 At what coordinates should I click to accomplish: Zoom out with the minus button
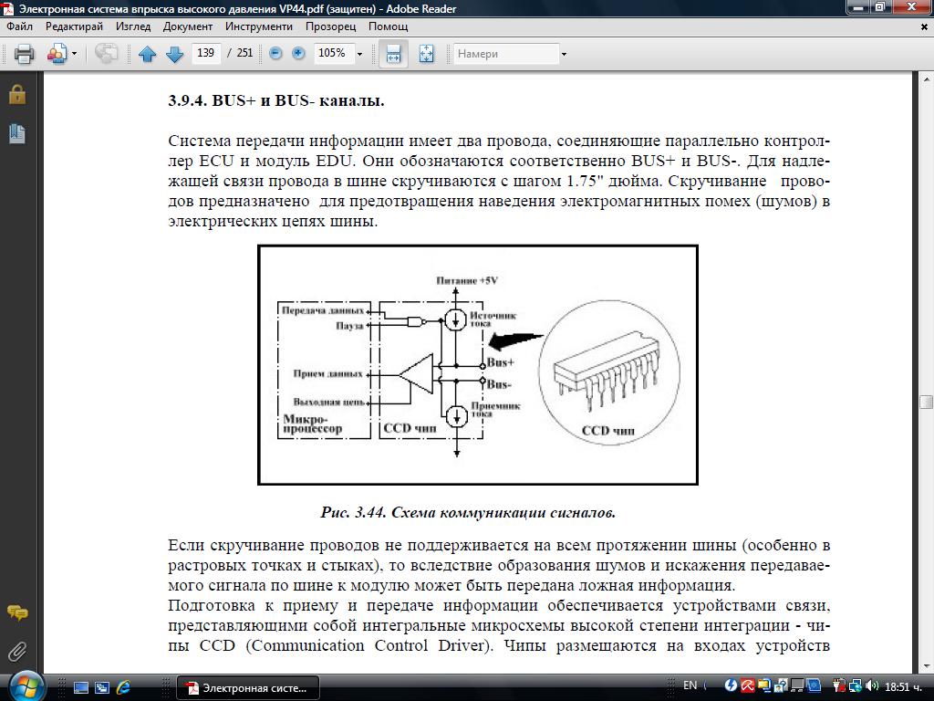tap(275, 54)
